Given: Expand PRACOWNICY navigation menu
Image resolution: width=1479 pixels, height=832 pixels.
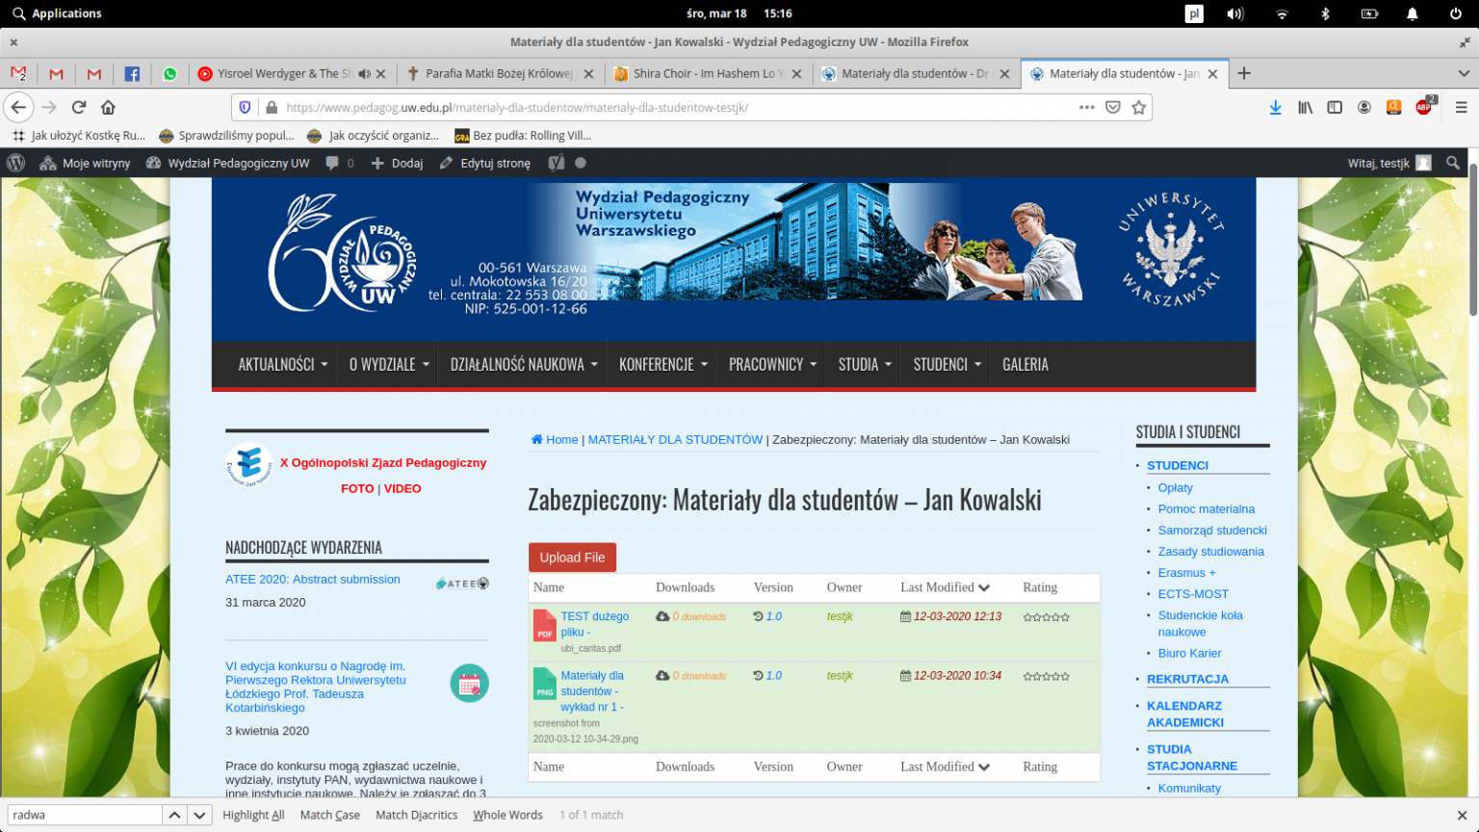Looking at the screenshot, I should click(x=772, y=364).
